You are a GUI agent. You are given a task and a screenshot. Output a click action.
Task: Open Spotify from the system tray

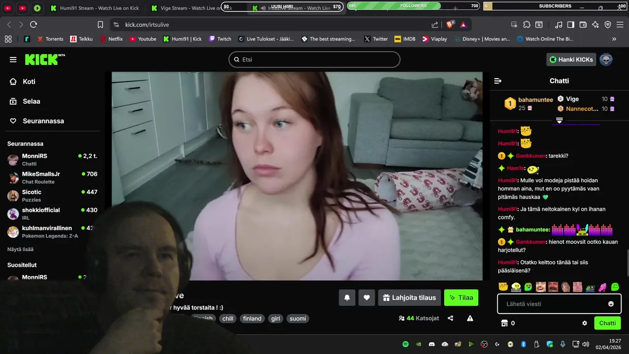(405, 344)
